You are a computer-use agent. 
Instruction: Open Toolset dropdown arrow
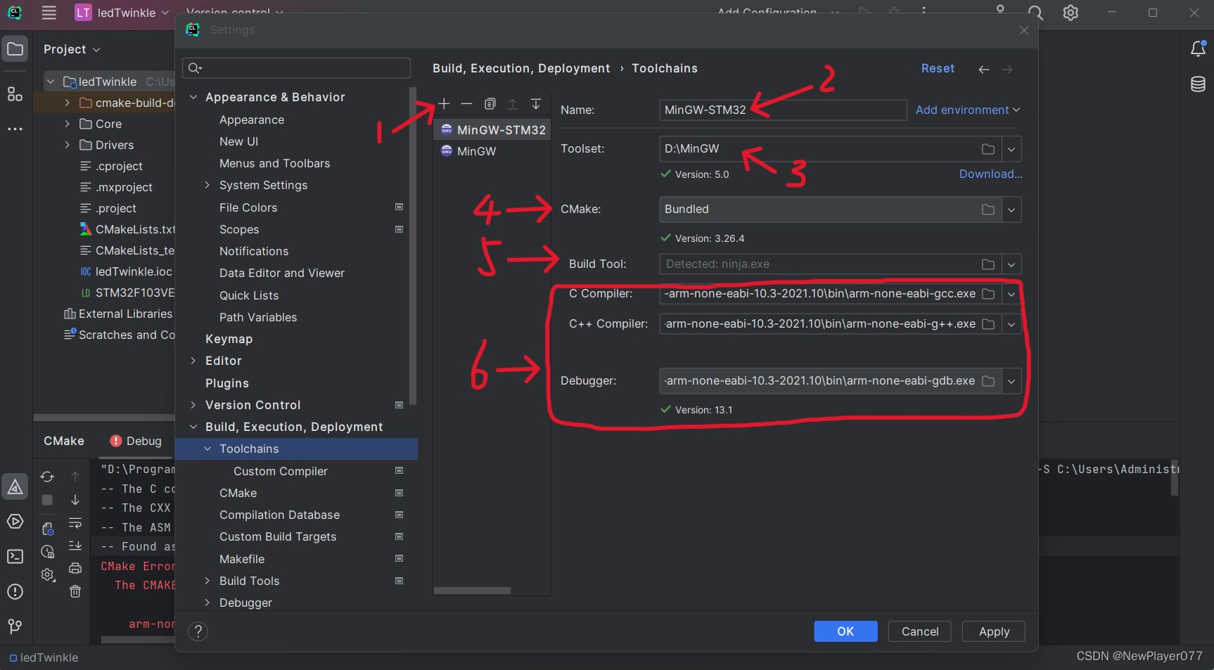click(x=1011, y=149)
